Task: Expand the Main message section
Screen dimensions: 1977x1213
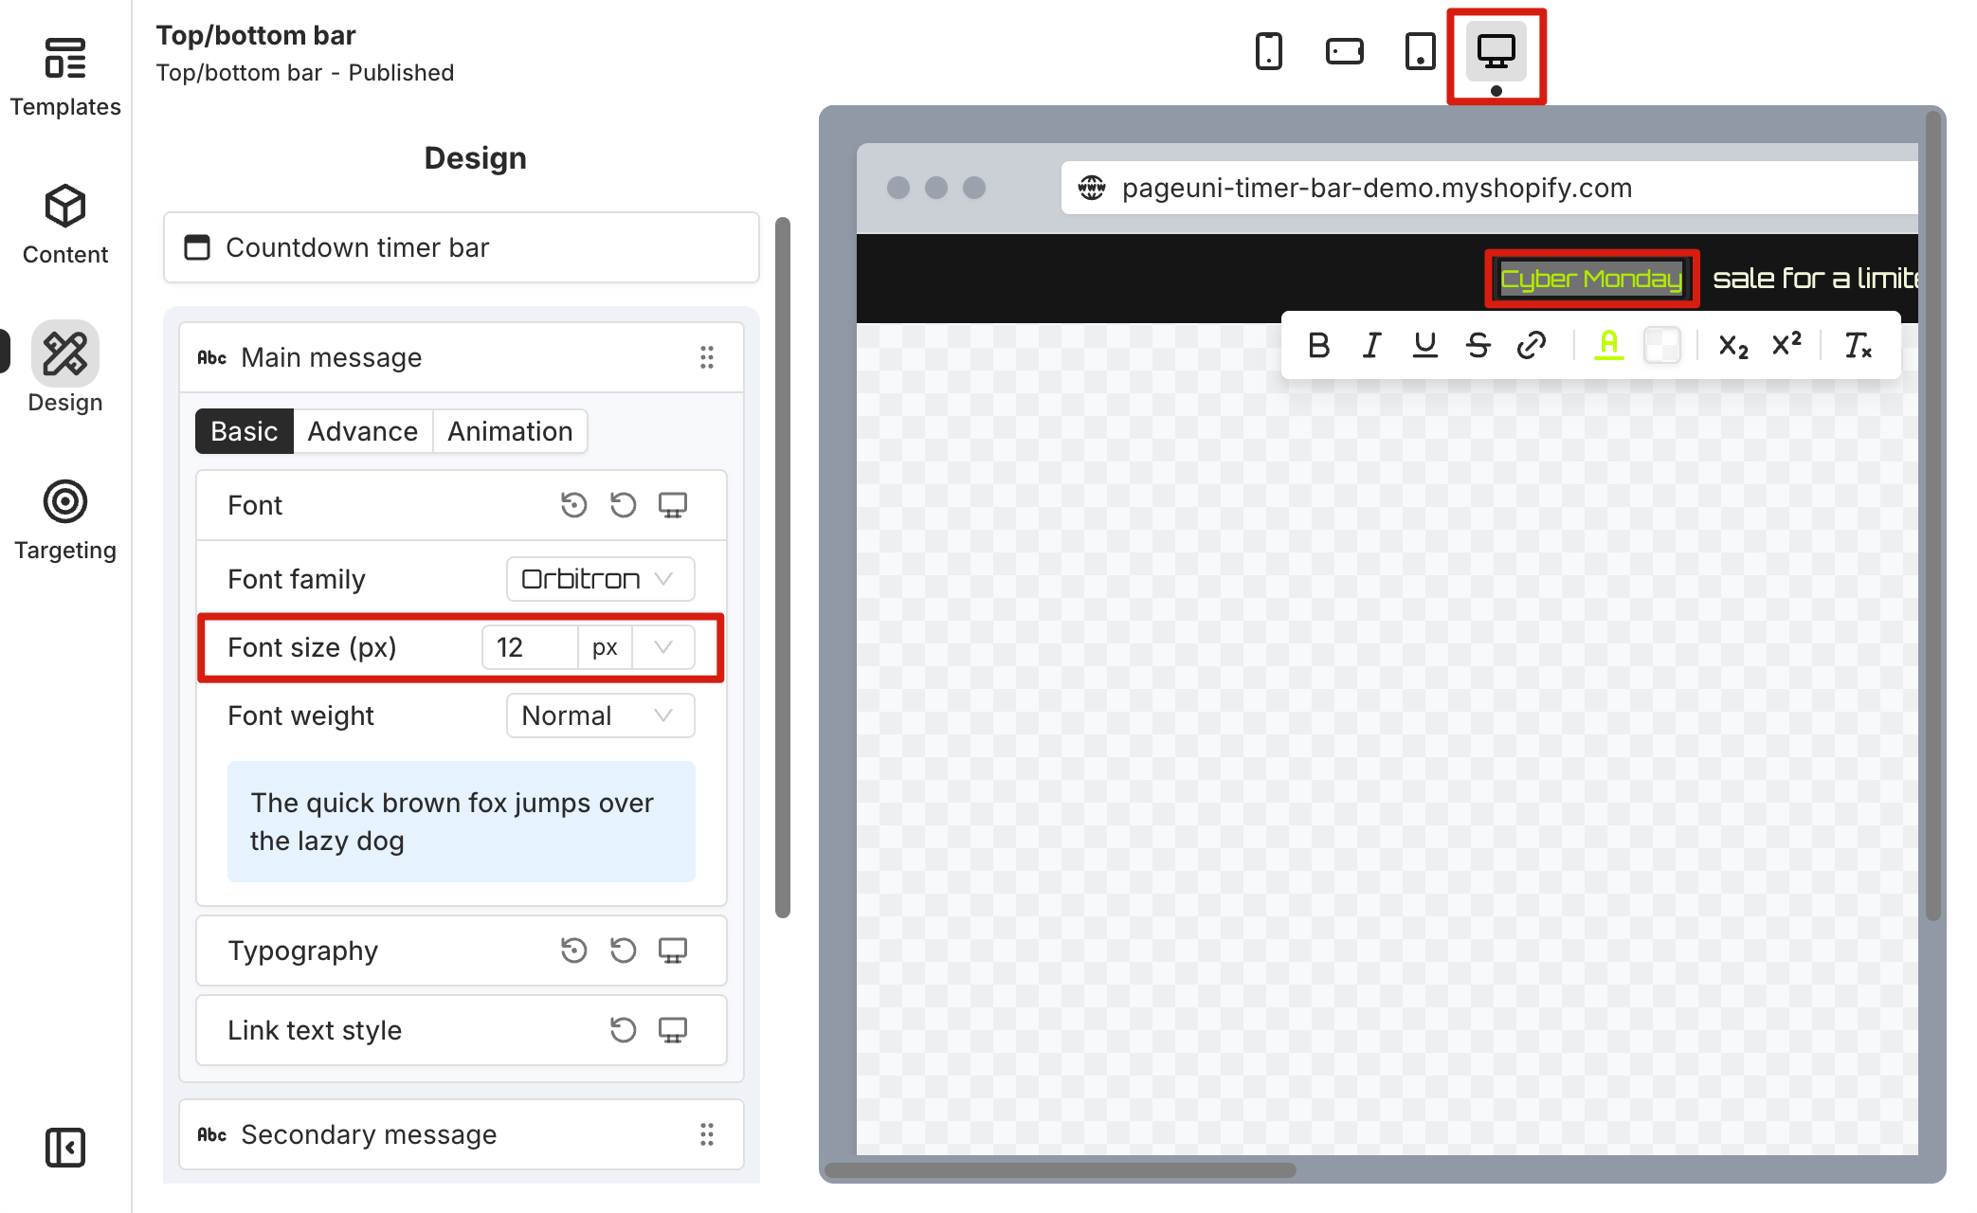Action: pyautogui.click(x=462, y=357)
